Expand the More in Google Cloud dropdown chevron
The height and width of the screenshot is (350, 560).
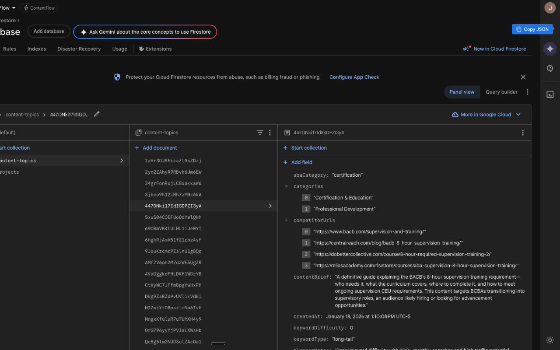point(518,115)
